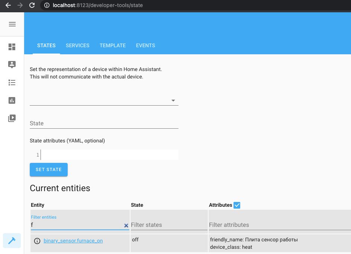Clear the entity filter text
The height and width of the screenshot is (254, 351).
126,225
